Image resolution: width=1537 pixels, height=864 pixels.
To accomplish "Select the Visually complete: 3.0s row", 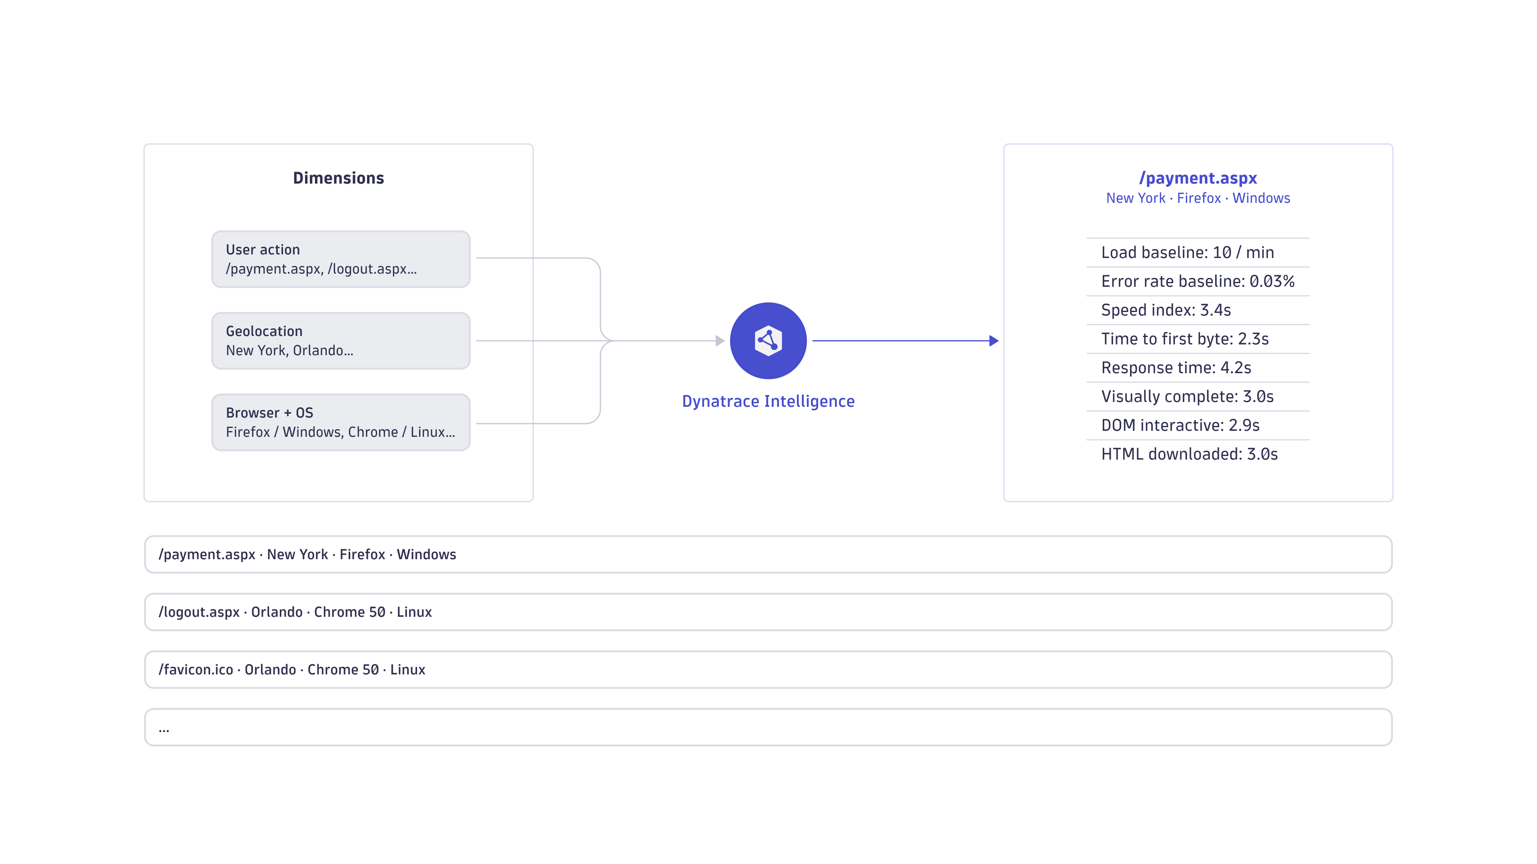I will 1198,396.
